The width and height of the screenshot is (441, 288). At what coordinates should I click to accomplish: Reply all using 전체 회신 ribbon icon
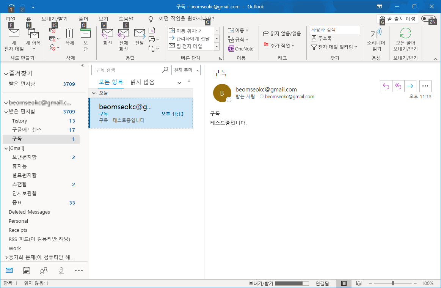click(124, 40)
